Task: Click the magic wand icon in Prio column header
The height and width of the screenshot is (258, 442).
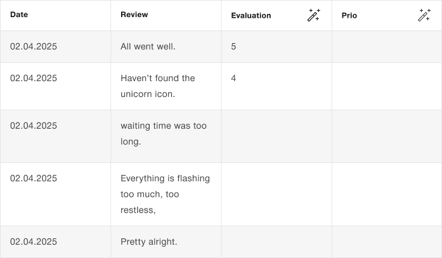Action: [x=424, y=15]
